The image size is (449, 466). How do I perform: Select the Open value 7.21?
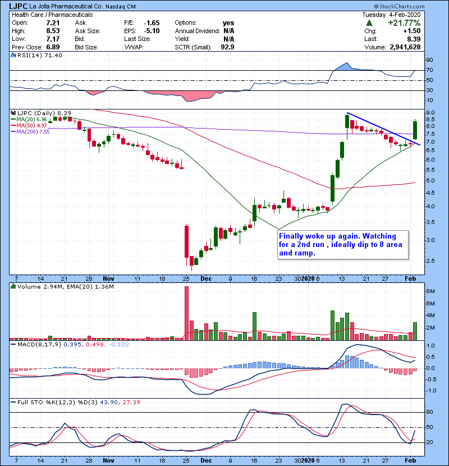[x=53, y=23]
